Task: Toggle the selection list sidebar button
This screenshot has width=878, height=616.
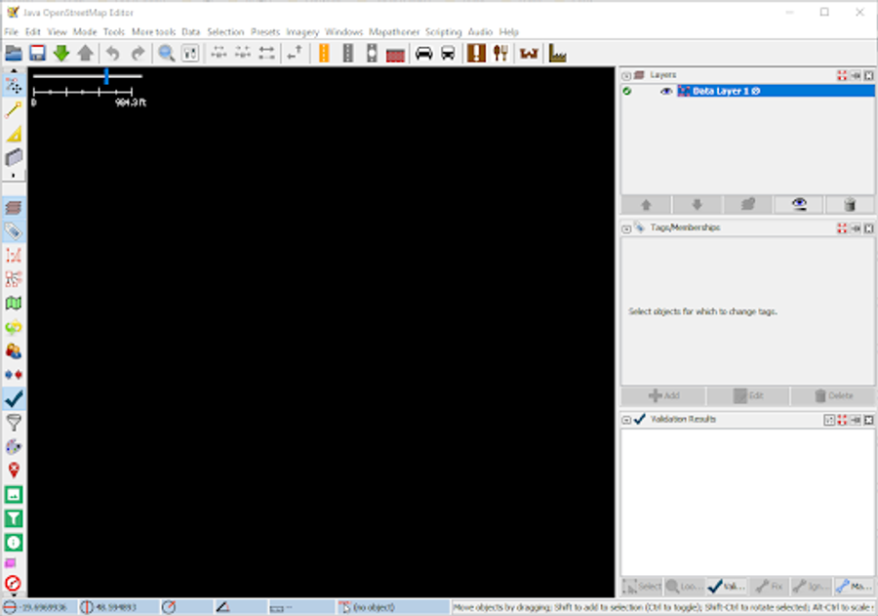Action: (x=14, y=255)
